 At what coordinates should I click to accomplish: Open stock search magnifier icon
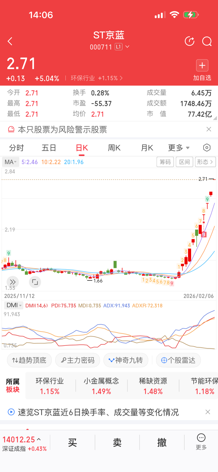click(x=207, y=41)
